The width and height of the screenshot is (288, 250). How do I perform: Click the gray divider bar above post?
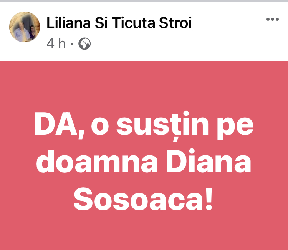(144, 1)
